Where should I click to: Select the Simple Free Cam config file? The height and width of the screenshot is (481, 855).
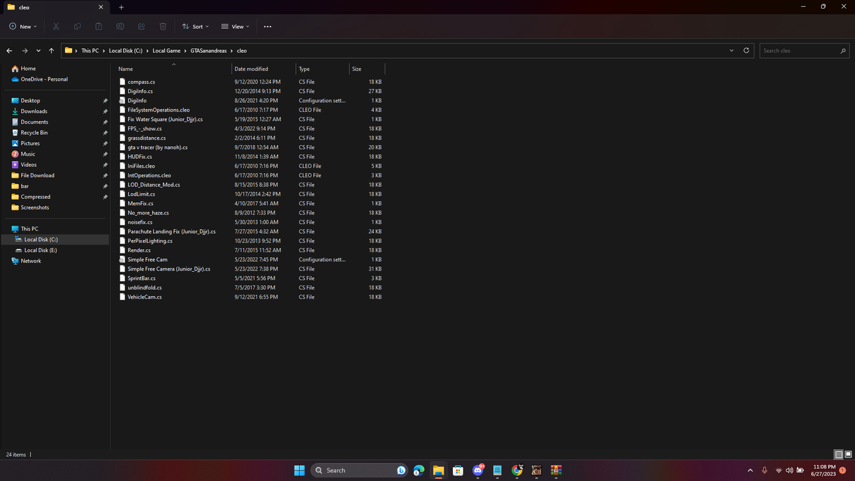click(148, 260)
